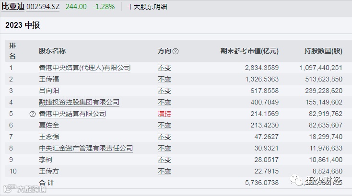This screenshot has width=352, height=196.
Task: Click share count 82,919,762
Action: (x=326, y=114)
